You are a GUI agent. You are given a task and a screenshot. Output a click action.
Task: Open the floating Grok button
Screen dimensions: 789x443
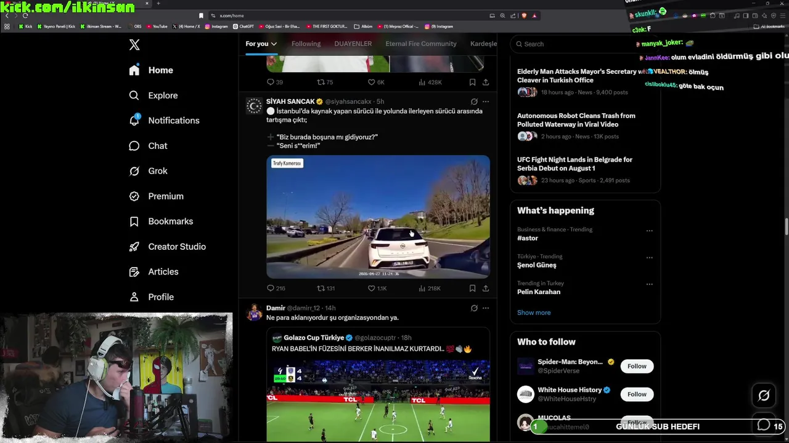764,396
